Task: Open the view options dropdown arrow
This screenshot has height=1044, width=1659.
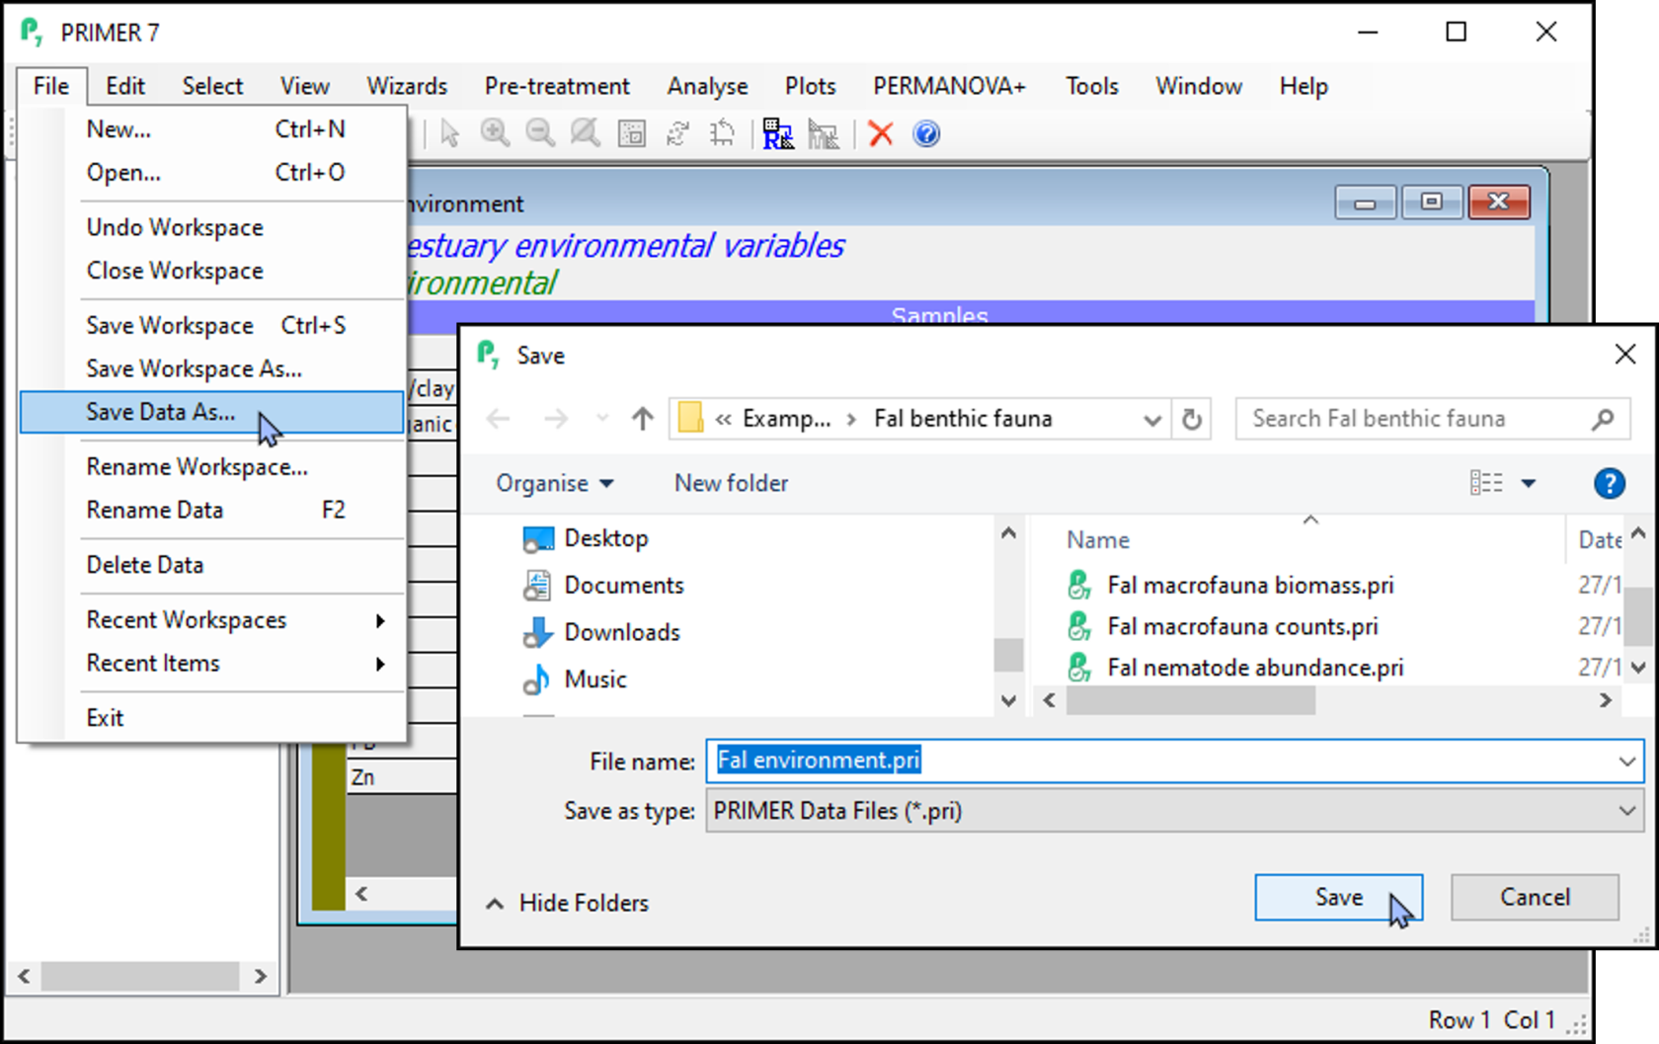Action: pyautogui.click(x=1529, y=483)
